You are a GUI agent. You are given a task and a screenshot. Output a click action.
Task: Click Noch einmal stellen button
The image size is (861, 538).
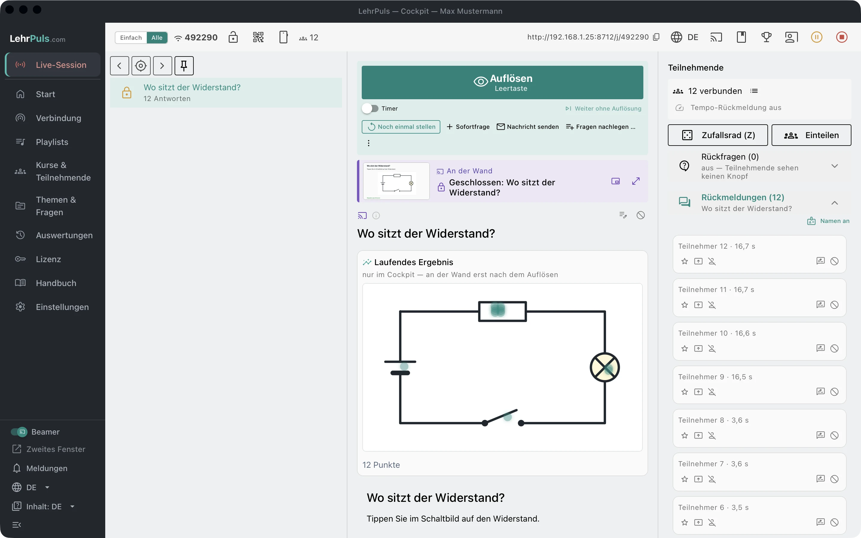(401, 127)
